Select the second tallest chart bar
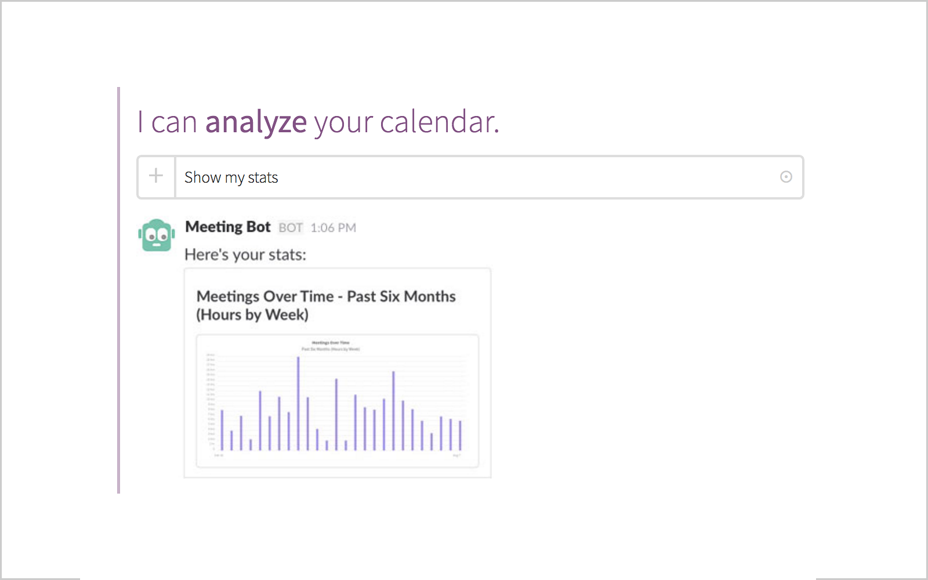The image size is (928, 580). 393,411
